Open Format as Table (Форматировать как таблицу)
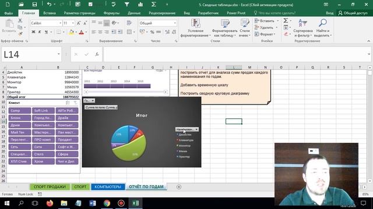This screenshot has height=209, width=373. [x=224, y=28]
